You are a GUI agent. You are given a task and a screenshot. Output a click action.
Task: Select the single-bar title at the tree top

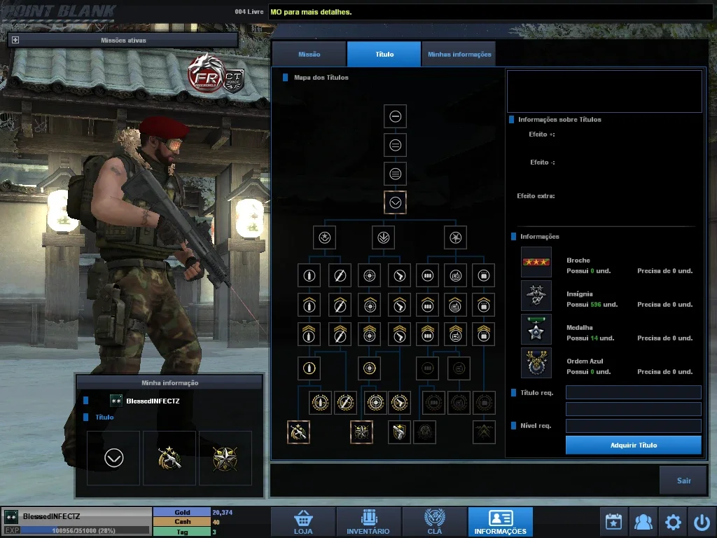[395, 117]
